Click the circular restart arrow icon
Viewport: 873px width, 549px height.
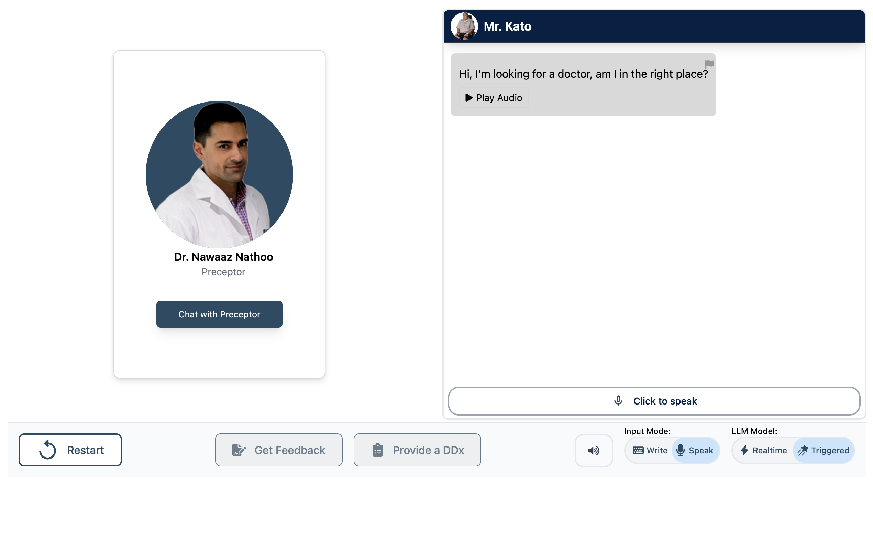(x=47, y=450)
